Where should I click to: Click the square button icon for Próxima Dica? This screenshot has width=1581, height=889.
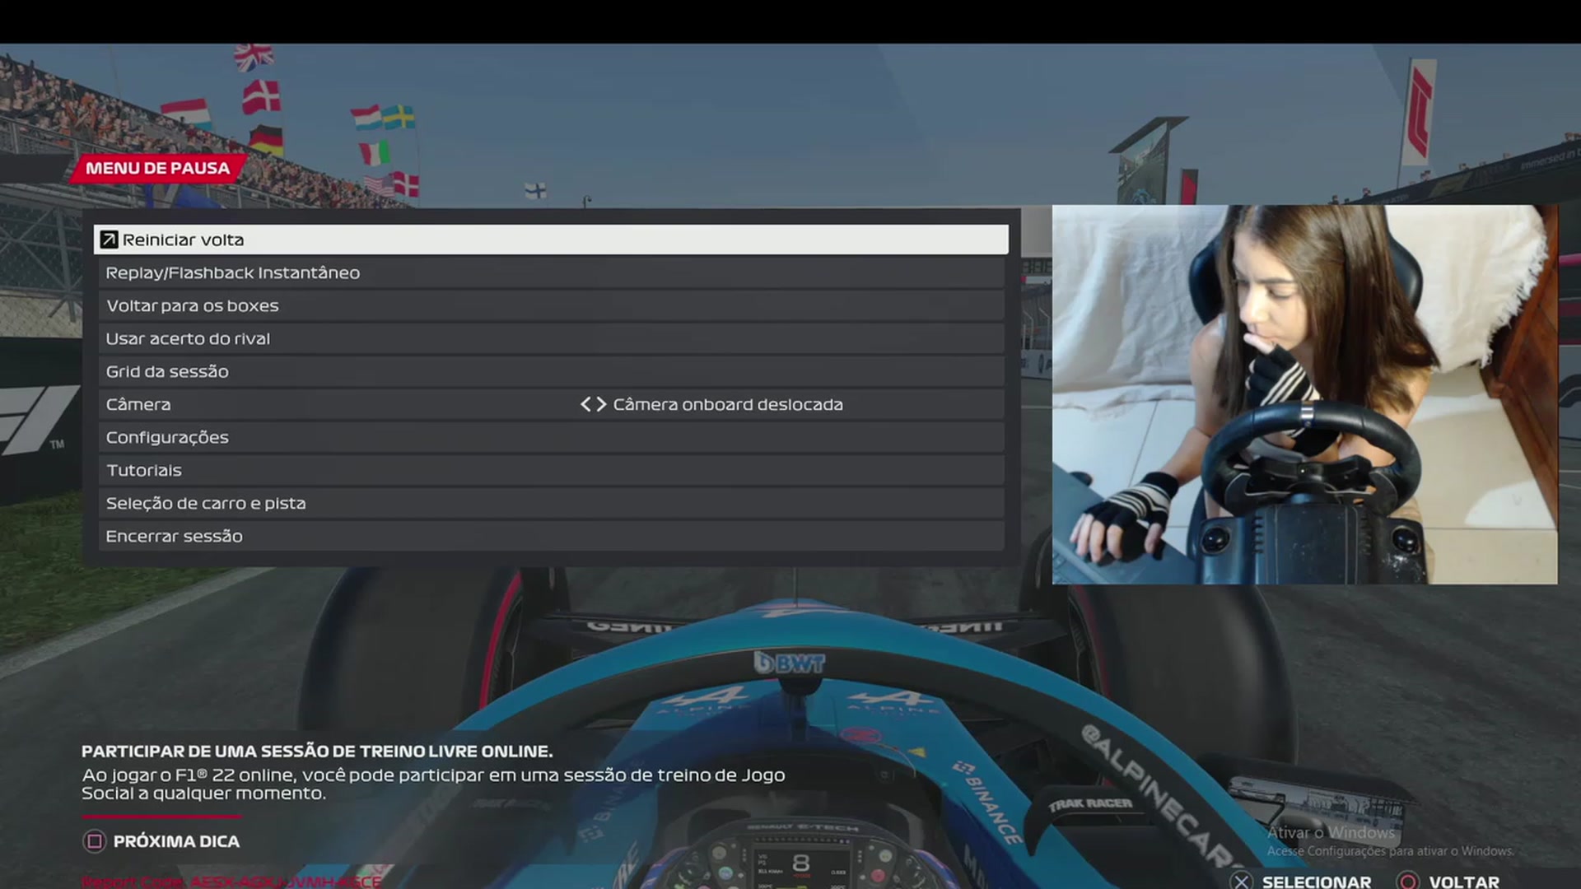tap(95, 841)
